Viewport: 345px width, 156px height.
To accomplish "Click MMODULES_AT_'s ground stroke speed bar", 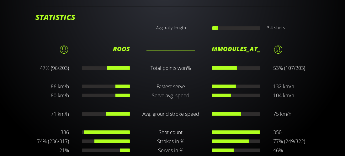I will point(236,114).
